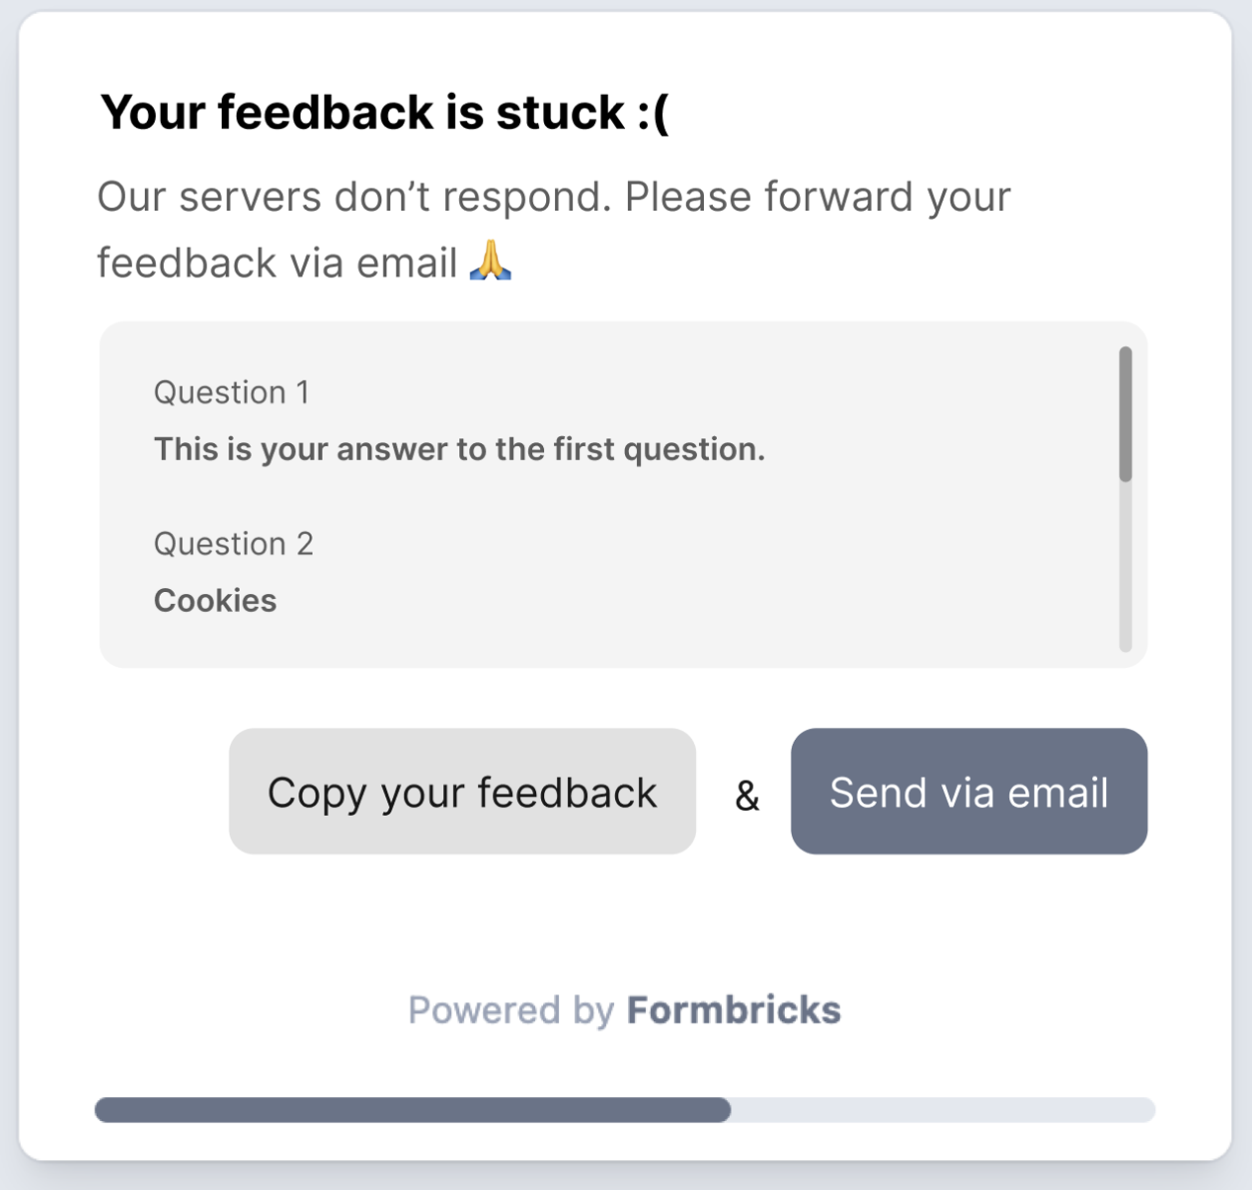Viewport: 1252px width, 1190px height.
Task: Click the Question 2 label
Action: click(x=234, y=544)
